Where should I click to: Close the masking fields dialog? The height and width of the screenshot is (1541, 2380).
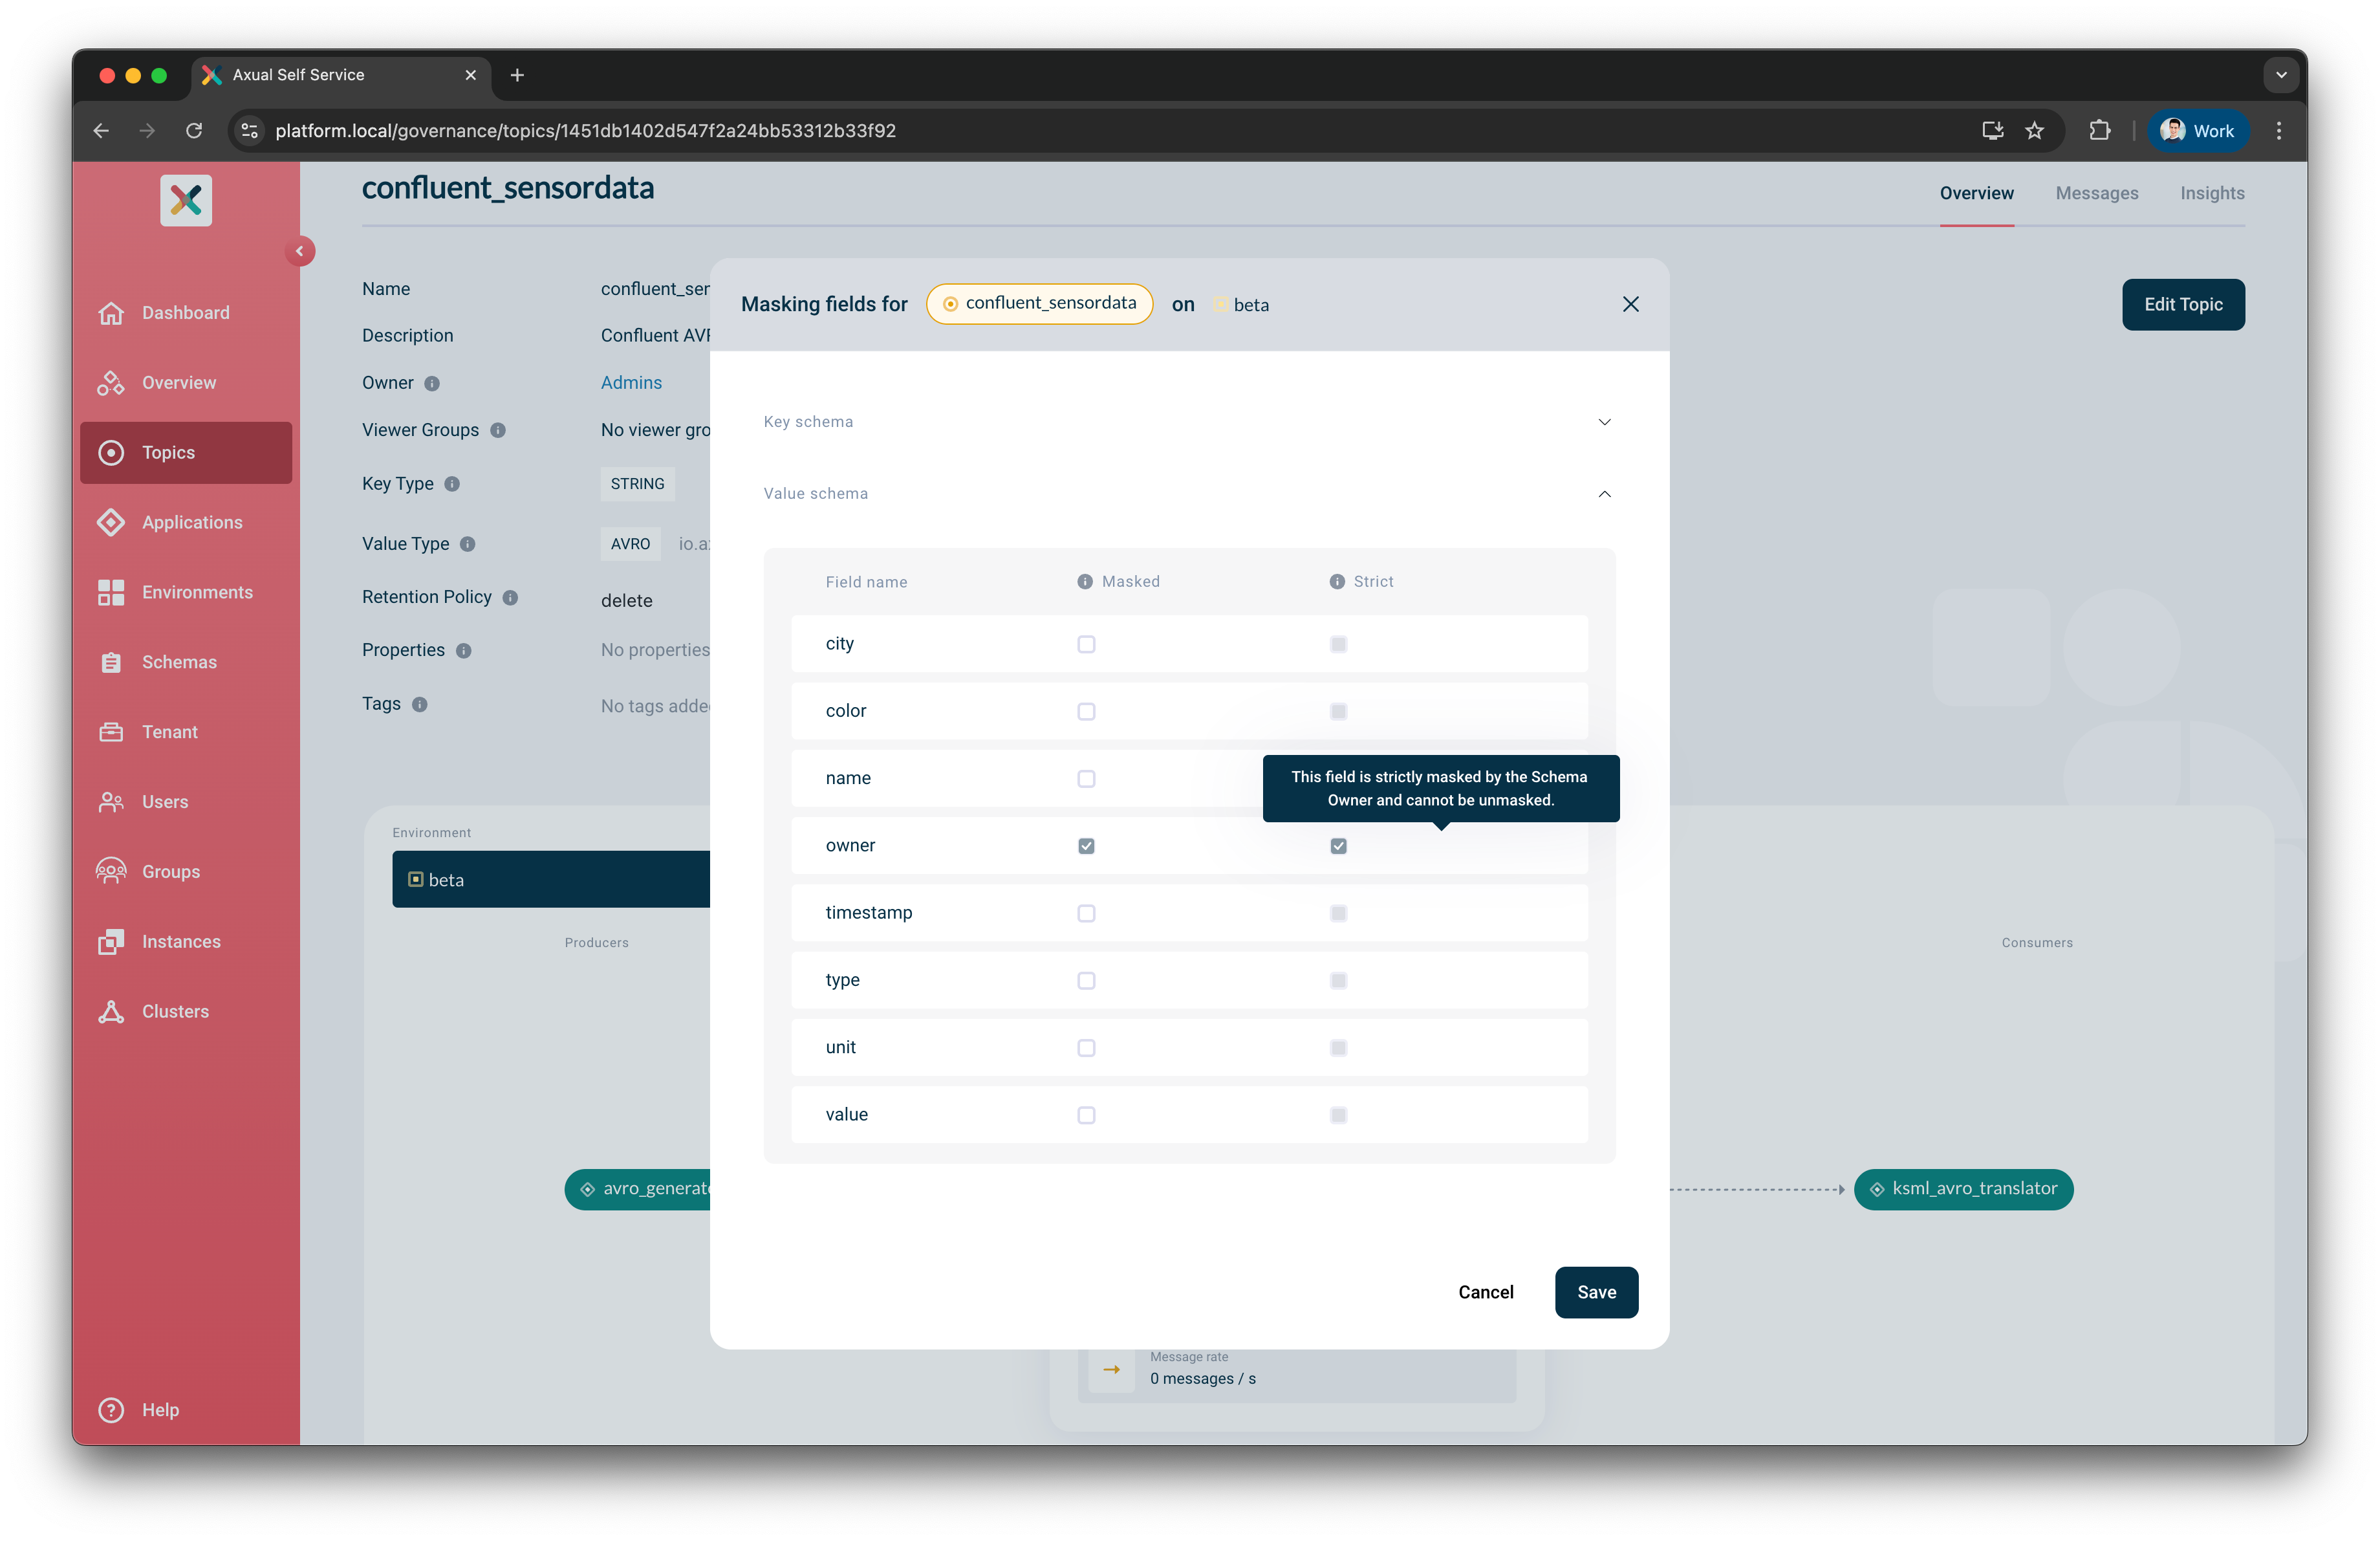[1630, 304]
